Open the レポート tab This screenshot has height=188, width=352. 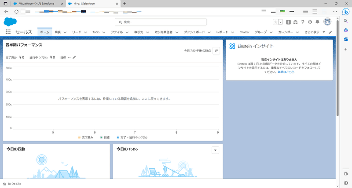pos(222,32)
